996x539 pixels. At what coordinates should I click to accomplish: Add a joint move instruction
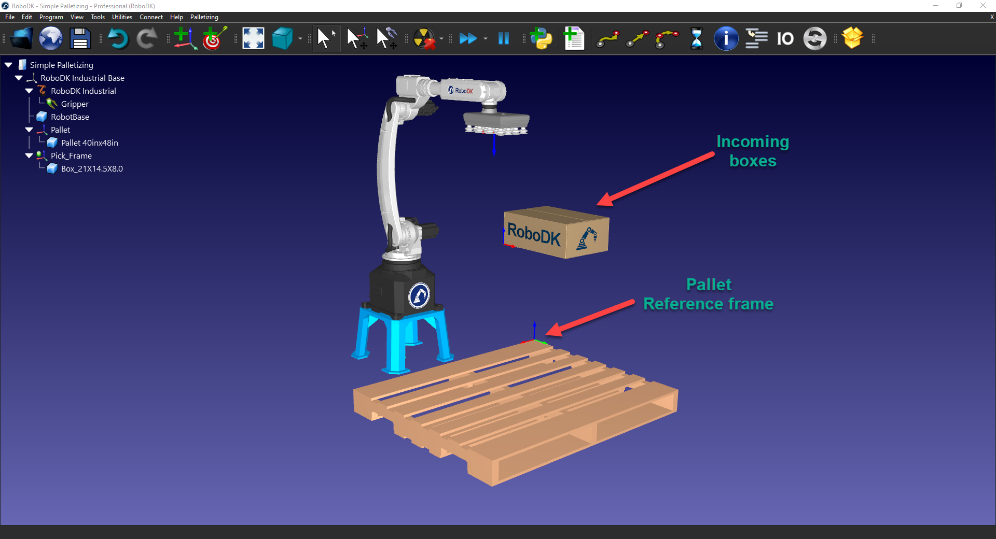click(x=607, y=39)
